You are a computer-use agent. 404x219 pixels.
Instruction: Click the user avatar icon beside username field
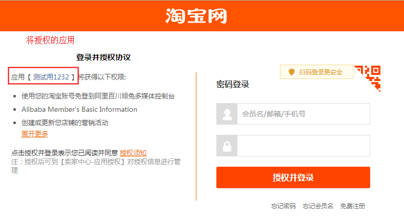point(227,114)
